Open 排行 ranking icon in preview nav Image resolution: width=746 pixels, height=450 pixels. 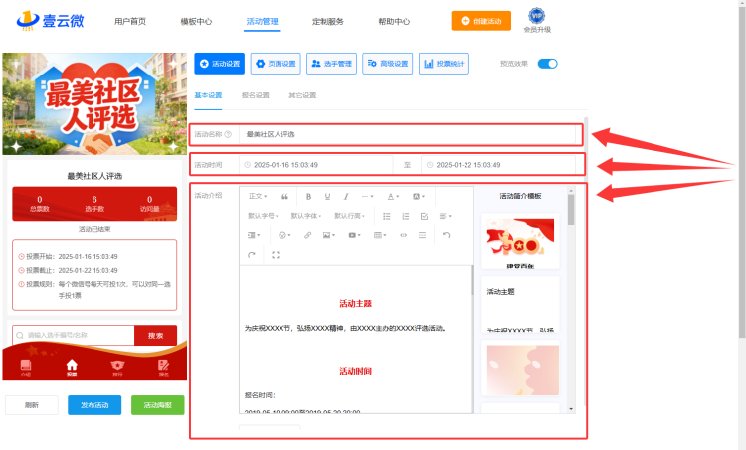(x=117, y=369)
